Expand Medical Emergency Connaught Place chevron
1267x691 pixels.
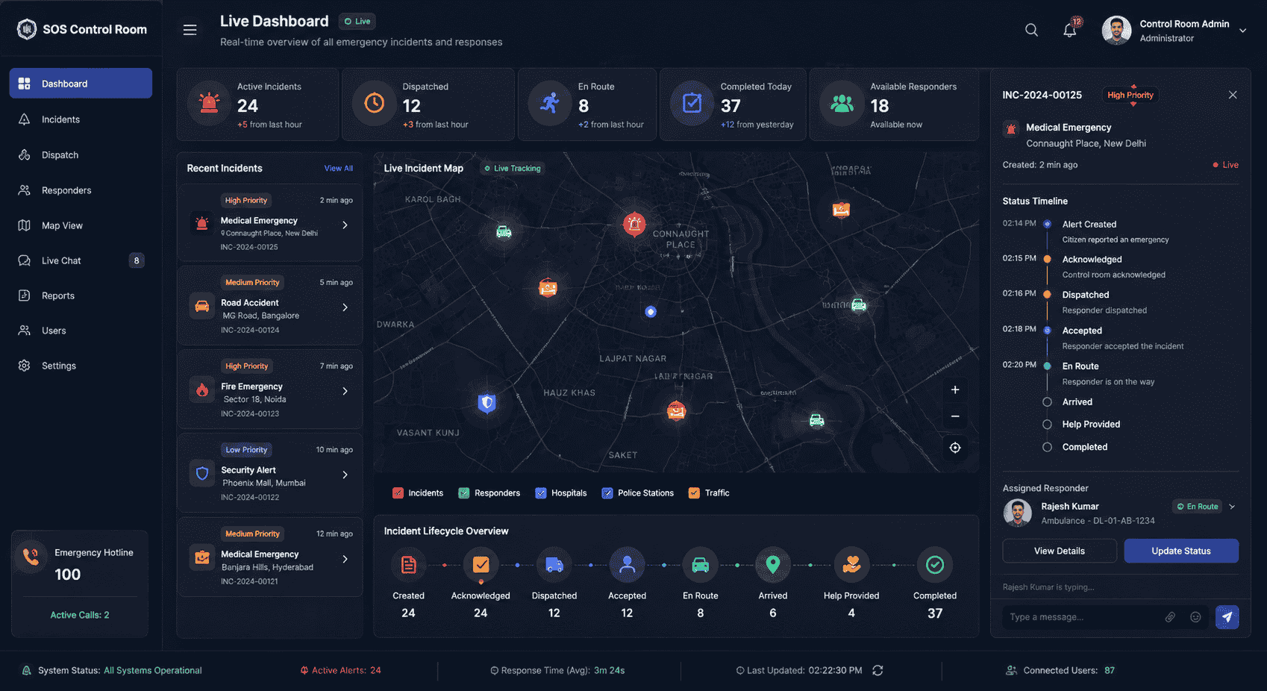(x=345, y=225)
